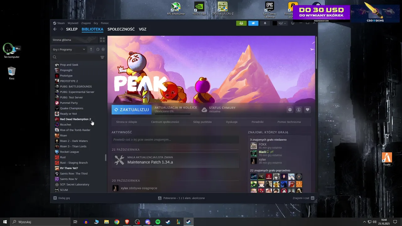The height and width of the screenshot is (226, 402).
Task: Select Pummel Party in library
Action: pyautogui.click(x=69, y=103)
